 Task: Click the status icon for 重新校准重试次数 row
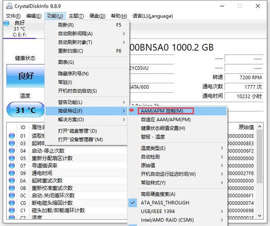(11, 188)
